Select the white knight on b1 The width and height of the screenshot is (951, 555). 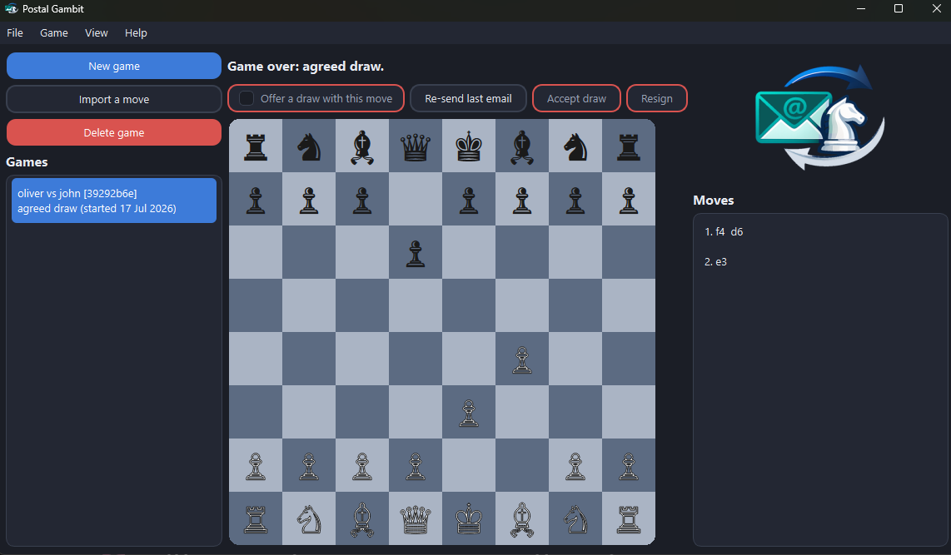[x=309, y=520]
